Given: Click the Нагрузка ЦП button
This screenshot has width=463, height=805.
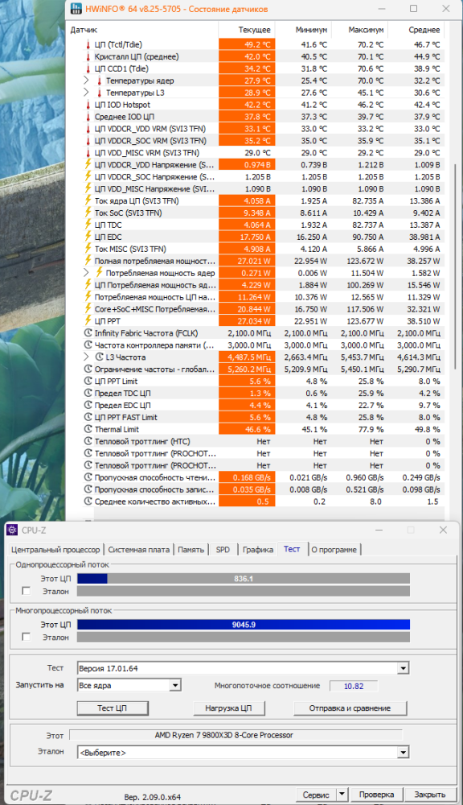Looking at the screenshot, I should (228, 708).
